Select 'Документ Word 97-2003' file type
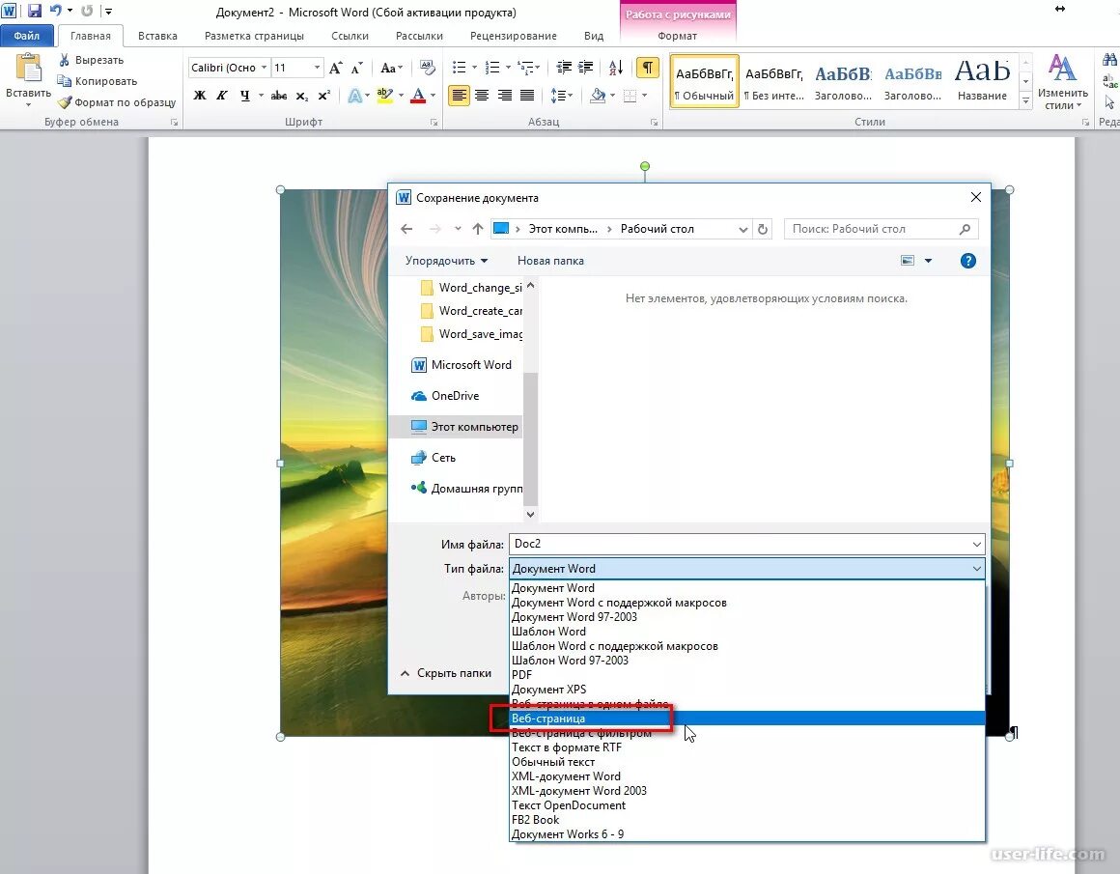Image resolution: width=1120 pixels, height=874 pixels. (x=748, y=617)
